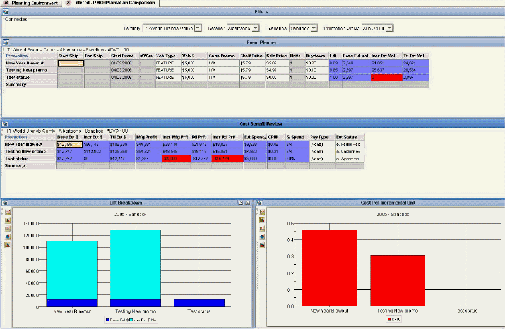This screenshot has width=505, height=329.
Task: Open the Event Planner panel menu icon
Action: pyautogui.click(x=6, y=42)
